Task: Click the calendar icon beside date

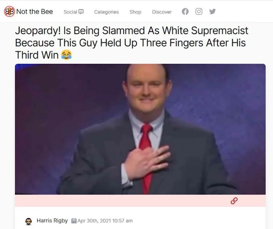Action: [x=74, y=220]
